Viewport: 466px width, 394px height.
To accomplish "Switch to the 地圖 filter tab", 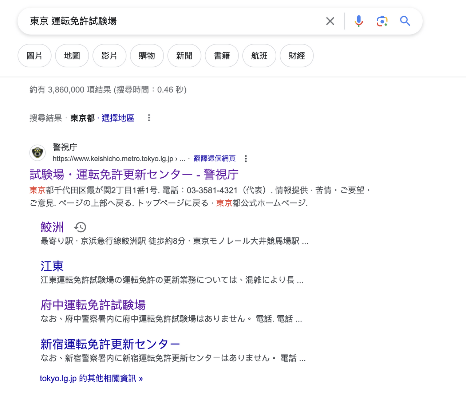I will [x=72, y=56].
